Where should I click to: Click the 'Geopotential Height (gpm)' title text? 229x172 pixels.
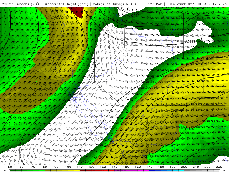click(x=66, y=4)
